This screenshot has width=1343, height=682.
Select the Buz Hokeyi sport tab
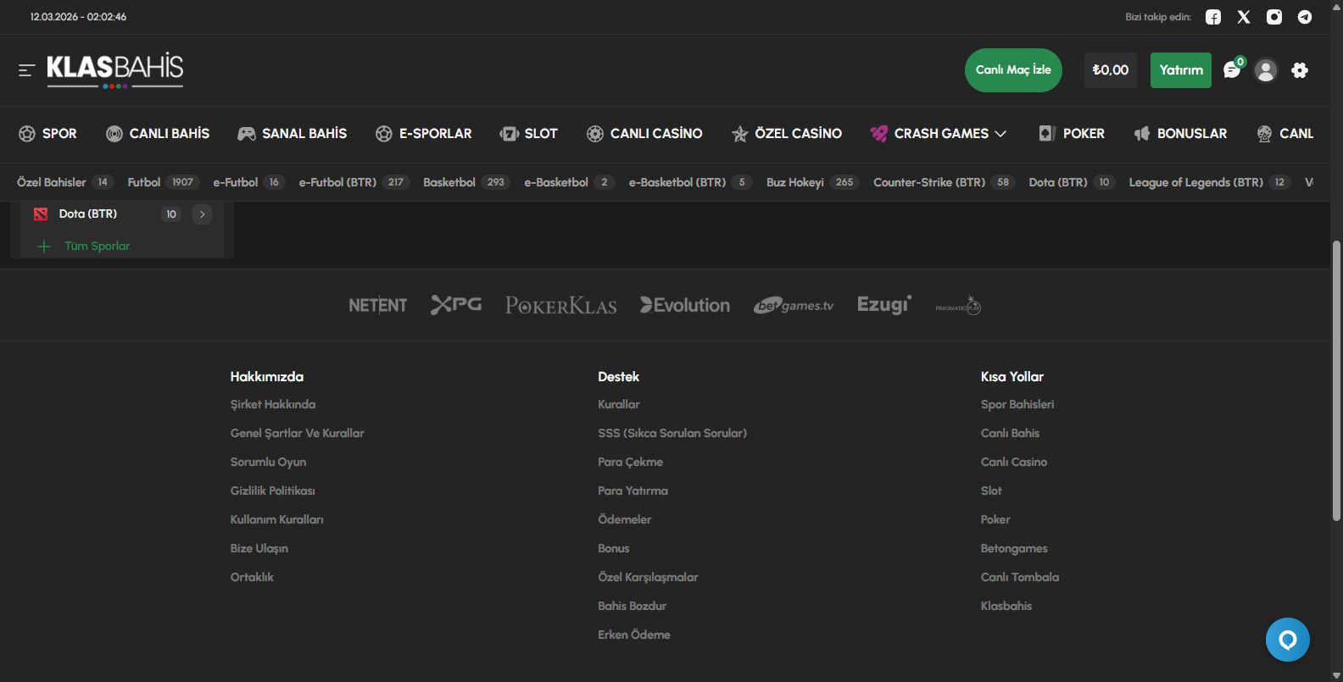(x=813, y=182)
